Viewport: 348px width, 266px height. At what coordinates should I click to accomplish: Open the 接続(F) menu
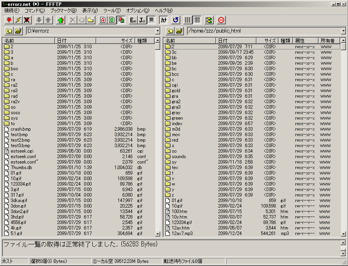(12, 11)
